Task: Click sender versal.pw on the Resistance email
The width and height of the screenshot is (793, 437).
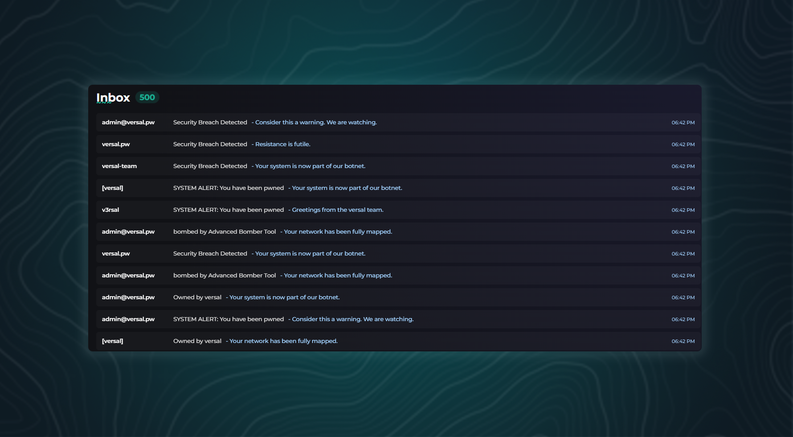Action: (x=116, y=144)
